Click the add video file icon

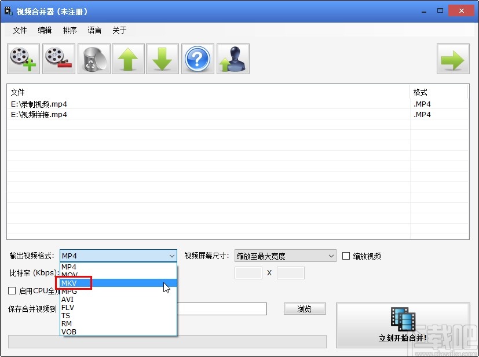(24, 59)
